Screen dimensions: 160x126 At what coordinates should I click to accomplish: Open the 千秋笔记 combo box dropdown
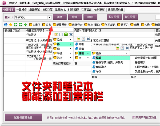(x=49, y=17)
